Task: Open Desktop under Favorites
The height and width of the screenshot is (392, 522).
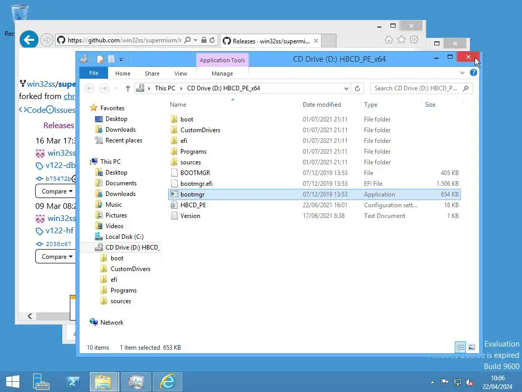Action: (x=116, y=118)
